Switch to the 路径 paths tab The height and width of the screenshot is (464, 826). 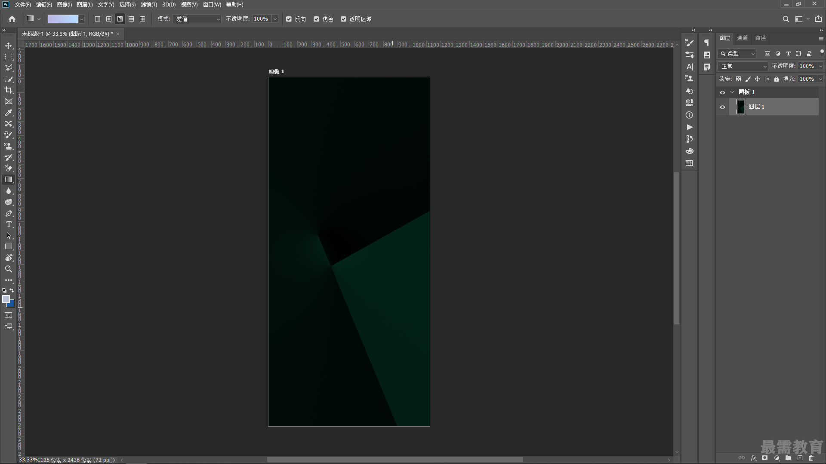tap(761, 38)
